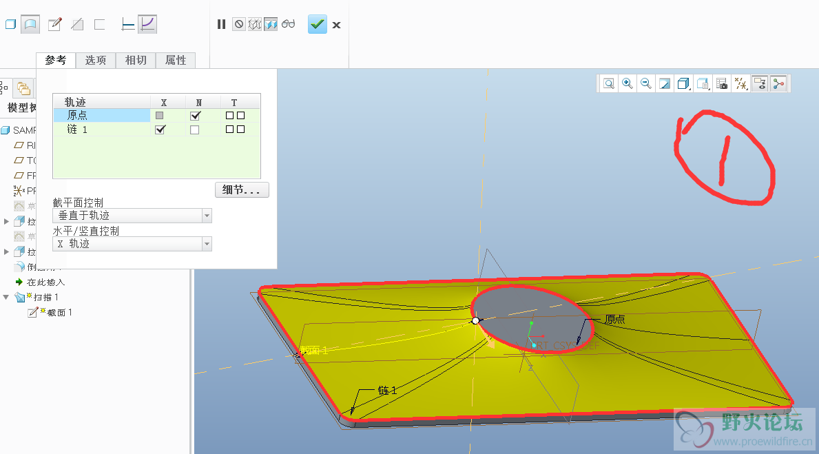This screenshot has width=819, height=454.
Task: Click the 链 1 label in the viewport
Action: [x=387, y=390]
